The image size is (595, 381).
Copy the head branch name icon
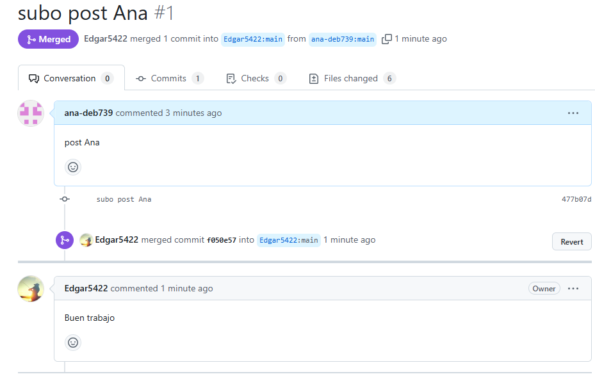[386, 39]
